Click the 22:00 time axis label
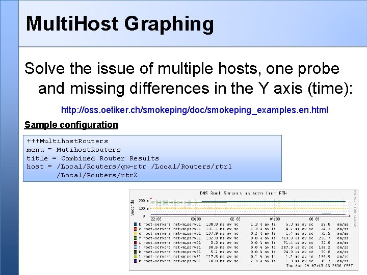The width and height of the screenshot is (367, 275). point(156,219)
